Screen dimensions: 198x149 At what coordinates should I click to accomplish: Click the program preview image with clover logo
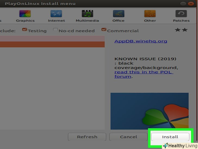150,111
